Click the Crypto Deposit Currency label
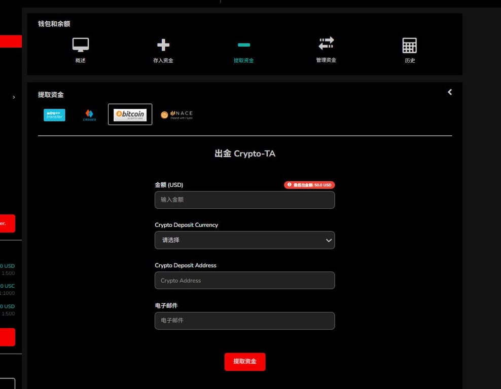 [186, 225]
